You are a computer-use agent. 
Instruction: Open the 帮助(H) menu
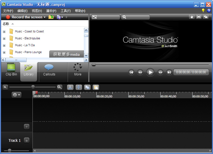(80, 11)
